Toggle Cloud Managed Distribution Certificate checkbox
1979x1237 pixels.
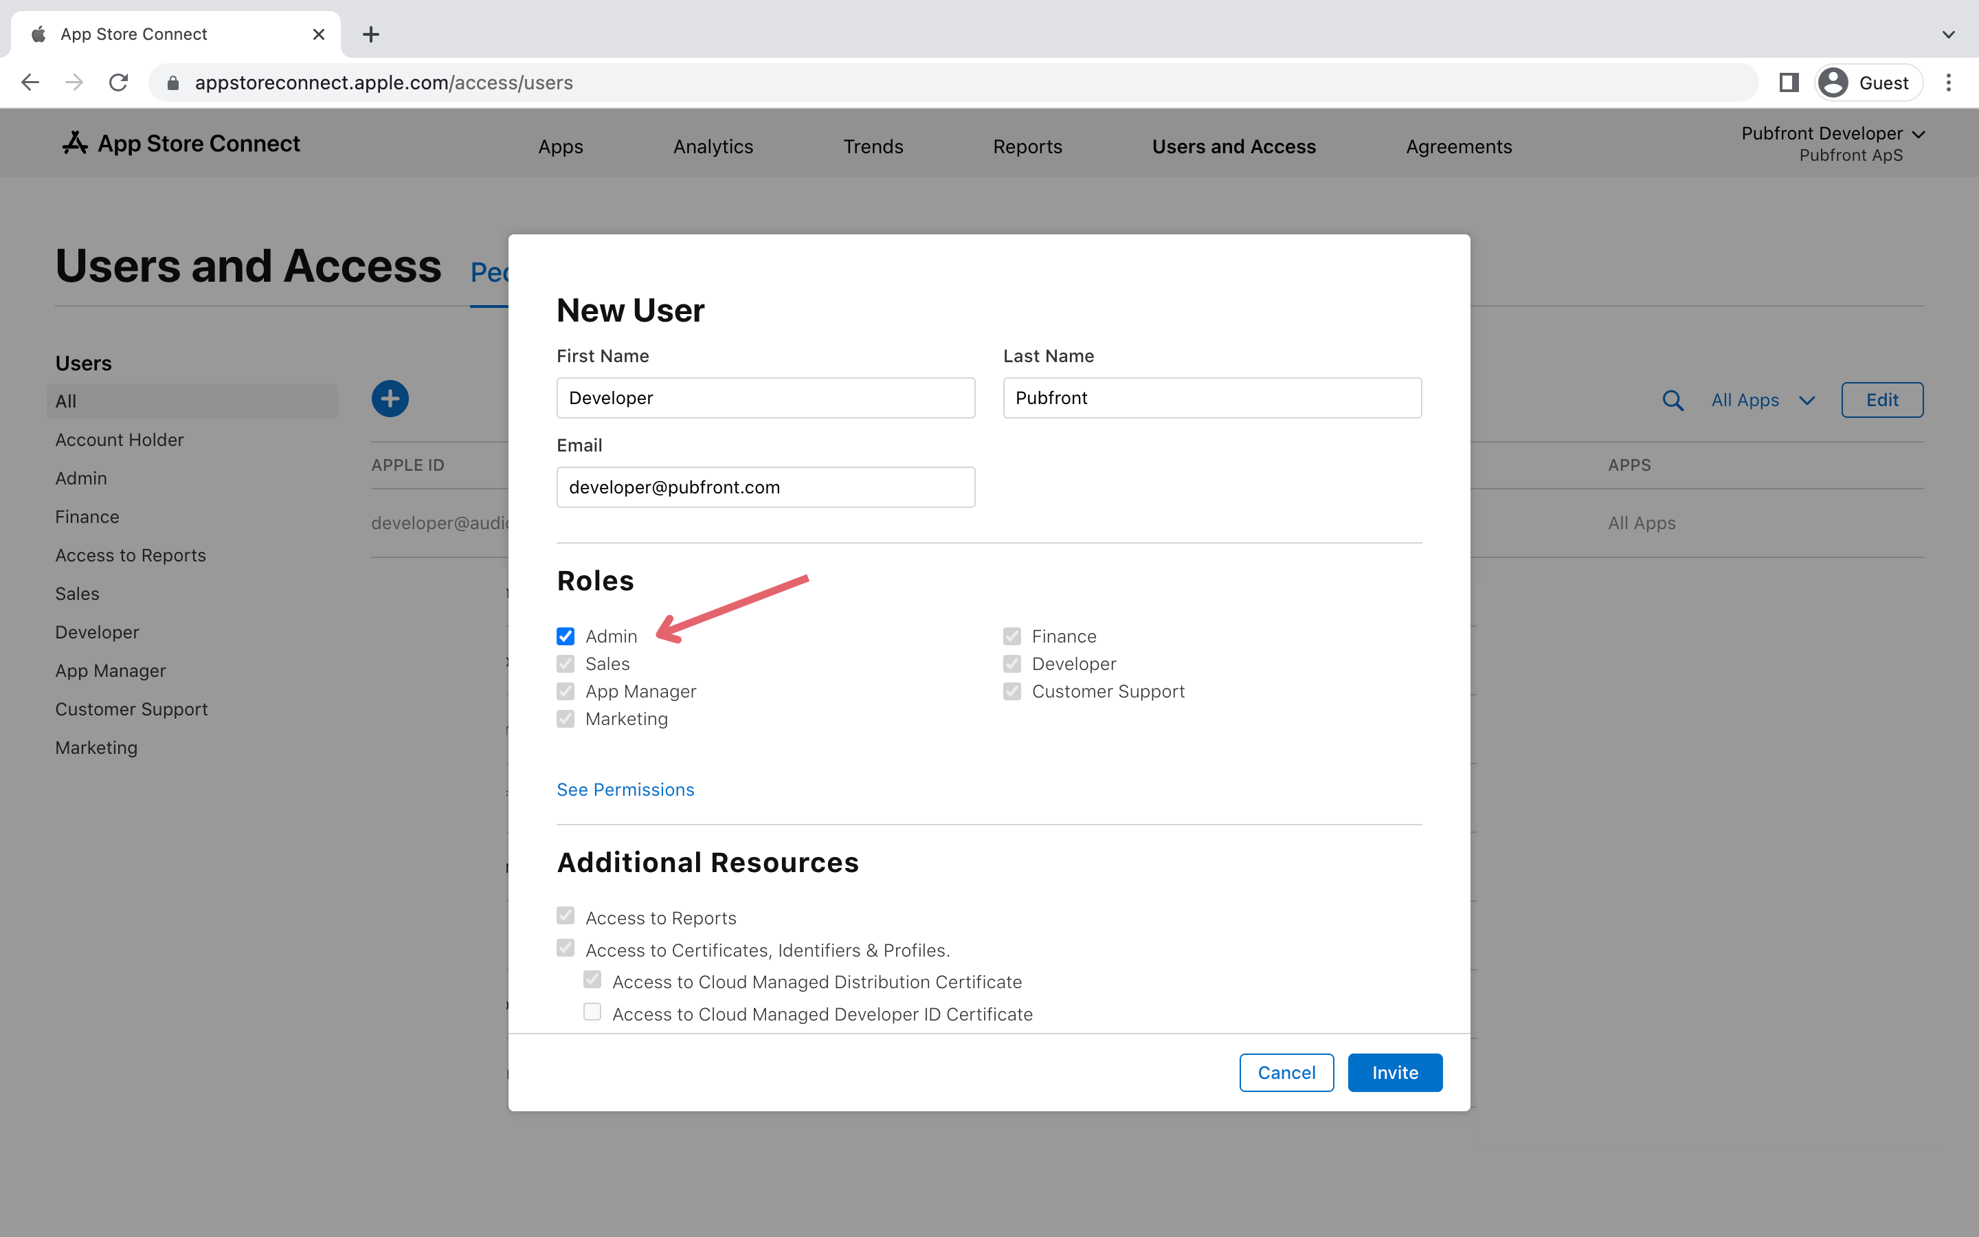coord(592,979)
